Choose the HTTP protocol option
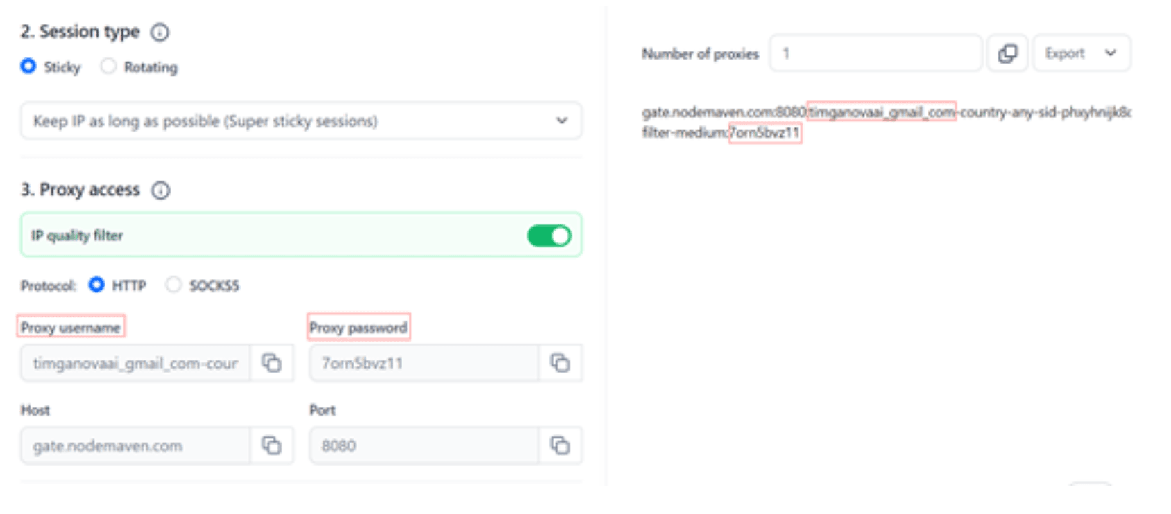The height and width of the screenshot is (514, 1171). (96, 285)
